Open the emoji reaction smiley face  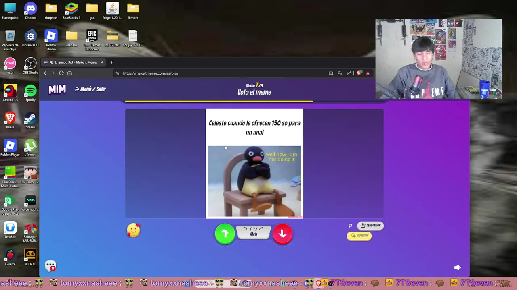click(x=133, y=231)
